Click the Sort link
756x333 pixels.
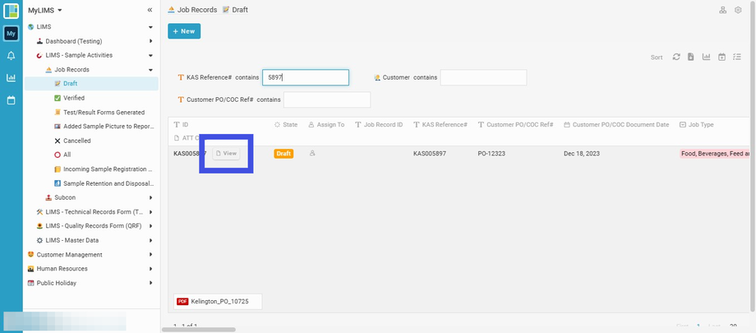pos(657,58)
